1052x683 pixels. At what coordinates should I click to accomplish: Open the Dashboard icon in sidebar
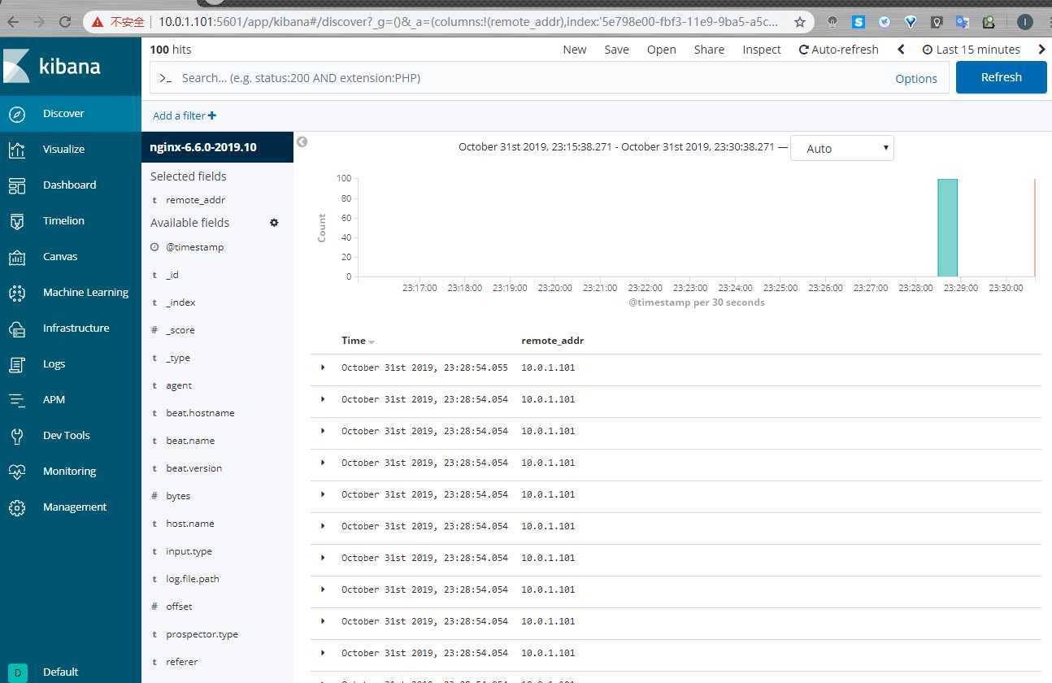pos(17,185)
